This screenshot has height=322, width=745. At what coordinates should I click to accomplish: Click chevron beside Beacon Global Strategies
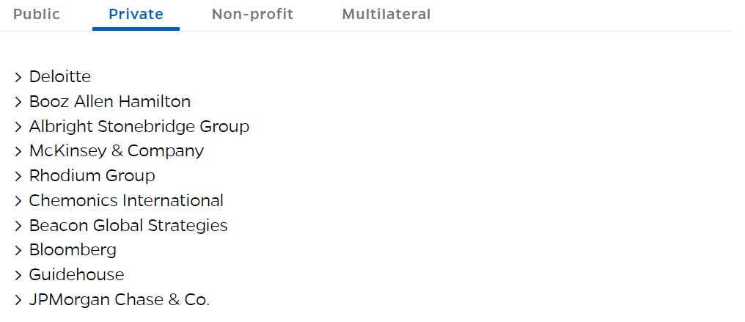click(18, 227)
